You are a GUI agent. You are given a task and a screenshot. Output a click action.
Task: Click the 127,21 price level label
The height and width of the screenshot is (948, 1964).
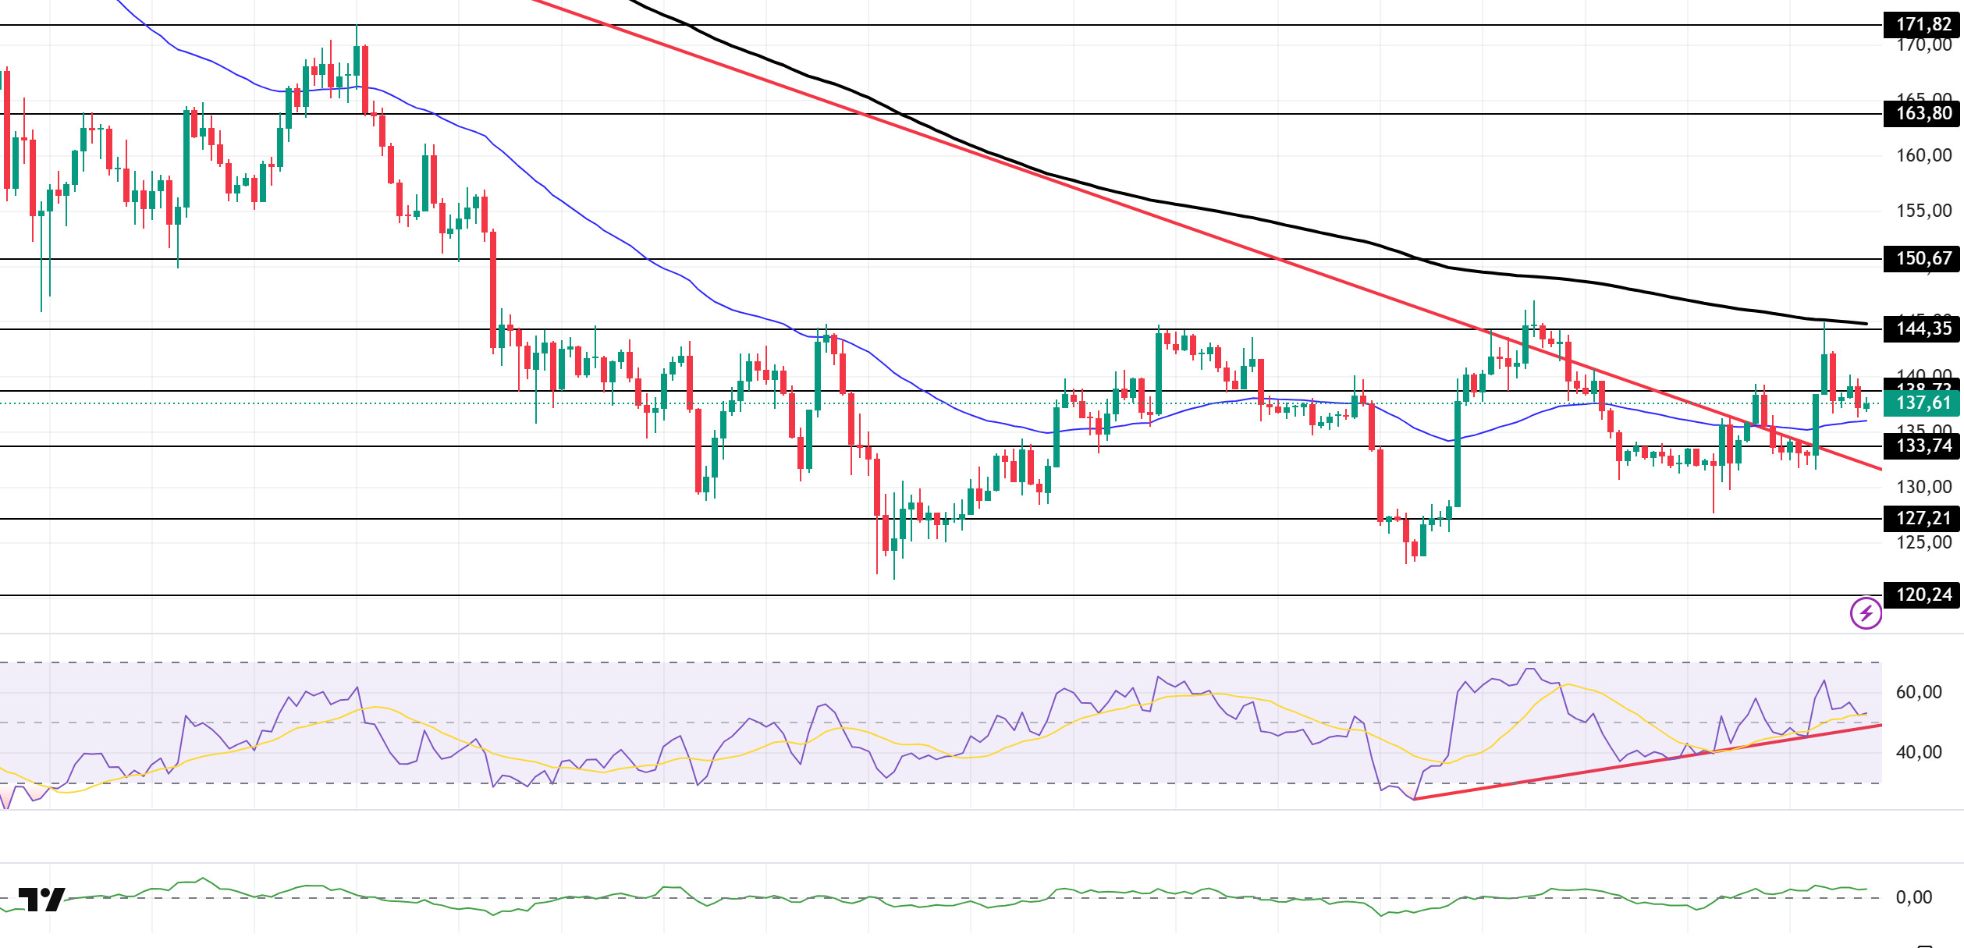click(1923, 518)
